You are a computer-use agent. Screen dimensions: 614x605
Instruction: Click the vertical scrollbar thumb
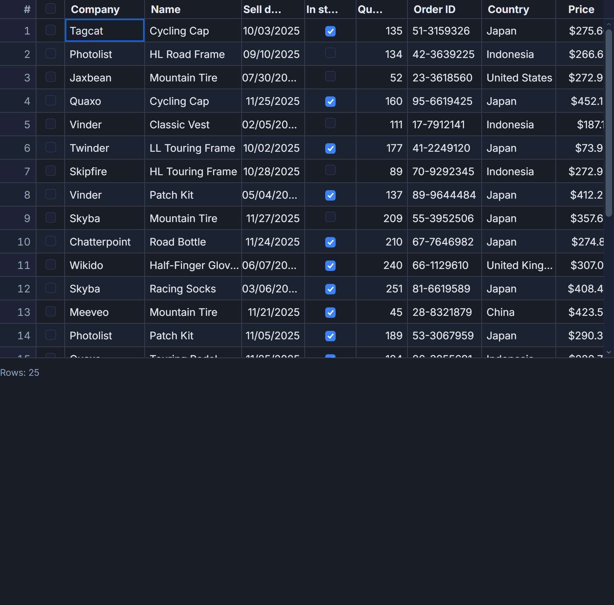click(x=609, y=123)
